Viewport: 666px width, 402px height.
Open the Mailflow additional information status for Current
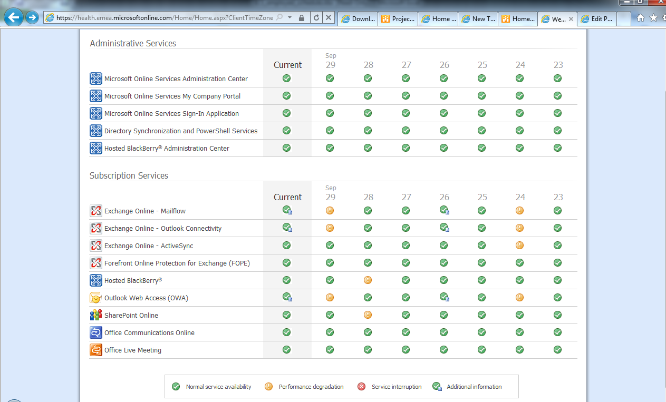point(286,210)
